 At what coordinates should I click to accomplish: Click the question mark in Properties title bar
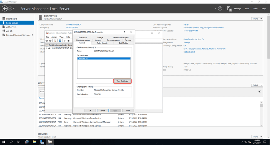pyautogui.click(x=124, y=32)
